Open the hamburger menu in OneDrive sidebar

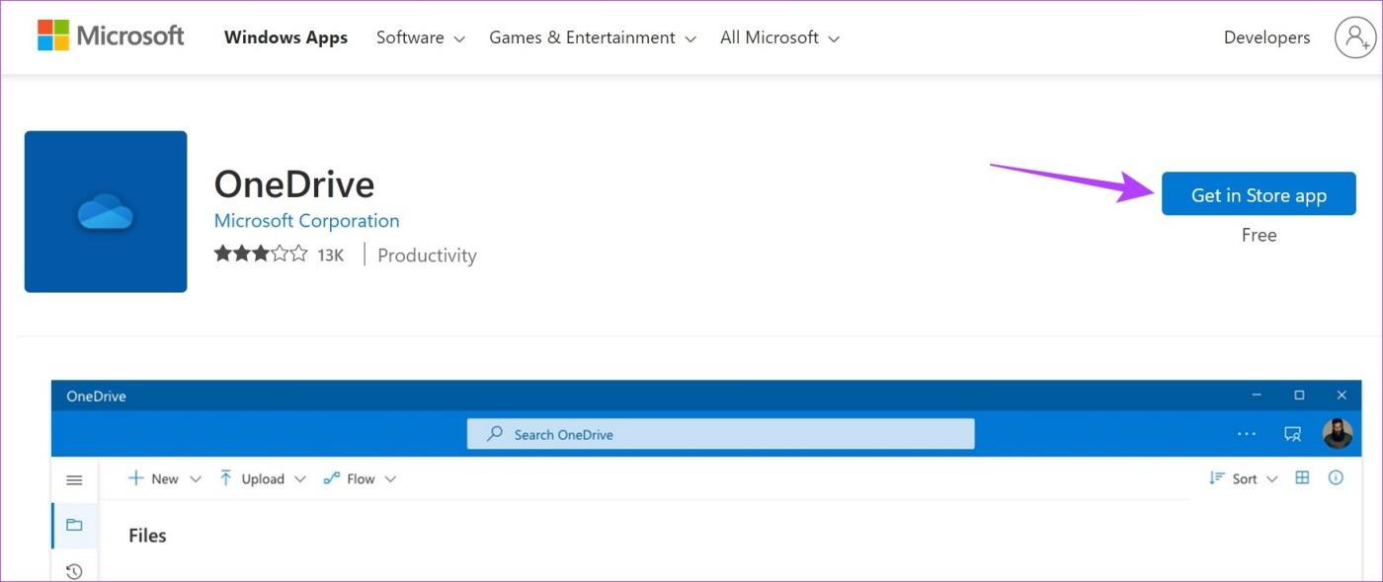click(74, 479)
